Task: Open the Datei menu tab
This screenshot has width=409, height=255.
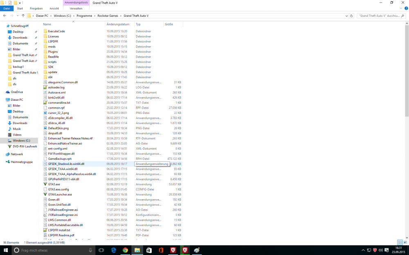Action: pos(7,8)
